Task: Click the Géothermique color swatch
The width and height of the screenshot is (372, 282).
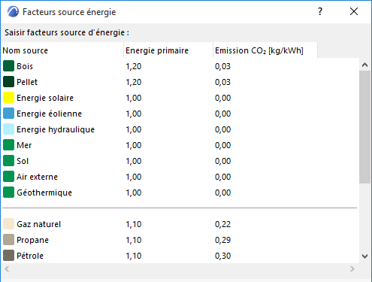Action: (x=8, y=193)
